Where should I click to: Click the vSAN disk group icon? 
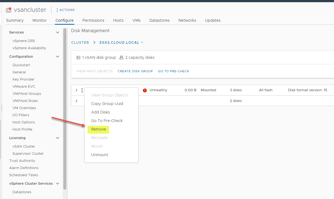tap(78, 58)
